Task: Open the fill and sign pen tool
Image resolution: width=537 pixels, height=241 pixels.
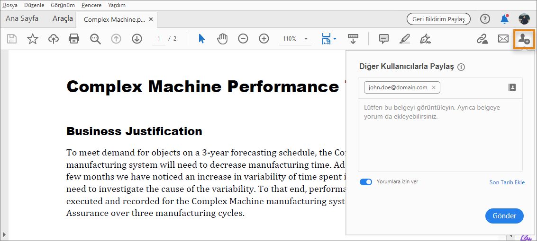Action: pyautogui.click(x=425, y=39)
